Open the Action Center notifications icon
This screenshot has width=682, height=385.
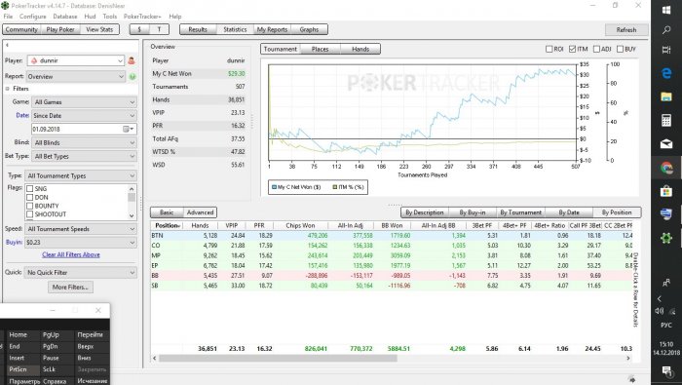(665, 371)
